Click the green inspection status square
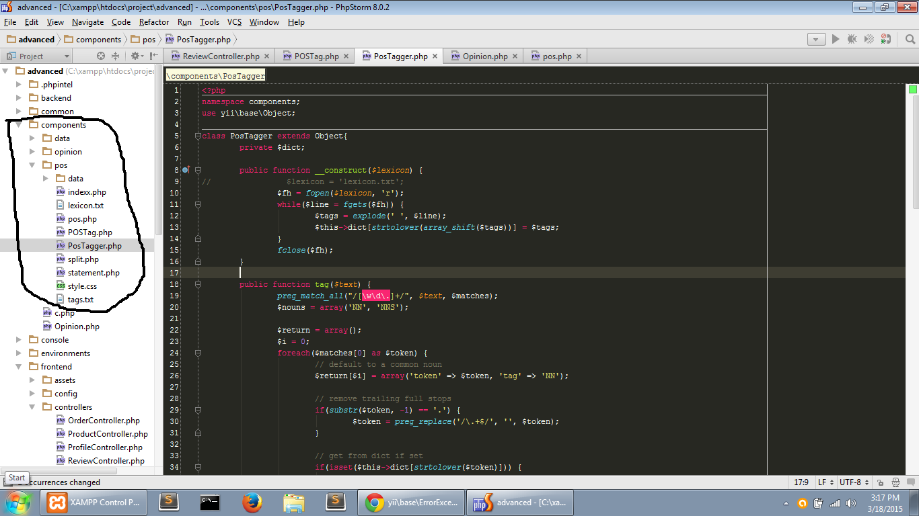This screenshot has height=516, width=919. pyautogui.click(x=913, y=89)
